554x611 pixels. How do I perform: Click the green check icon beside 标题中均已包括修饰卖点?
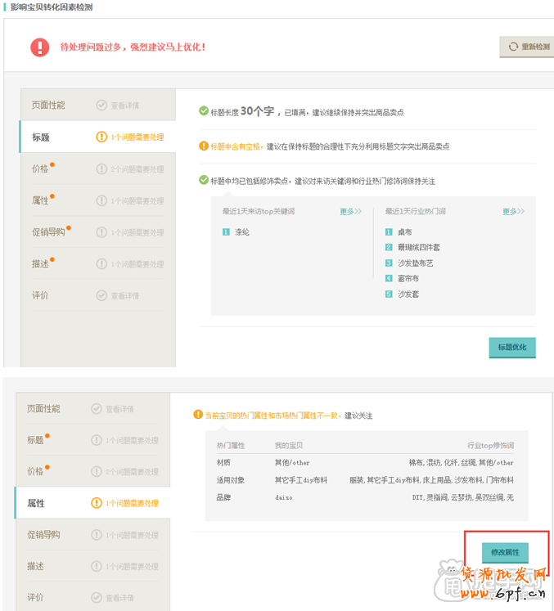(x=204, y=181)
